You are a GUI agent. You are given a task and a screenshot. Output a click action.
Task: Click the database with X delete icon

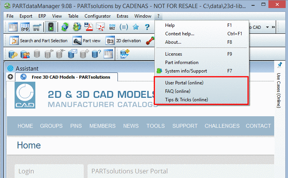coord(60,54)
